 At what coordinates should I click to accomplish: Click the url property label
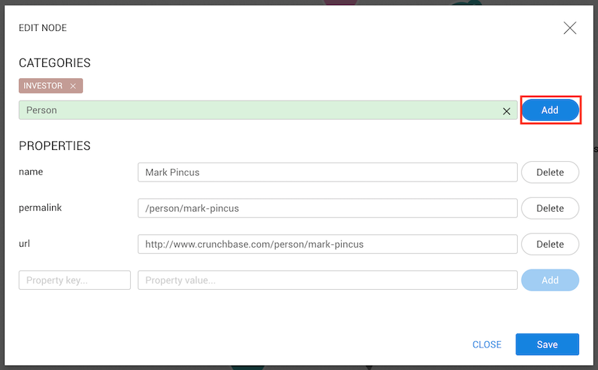(x=25, y=243)
